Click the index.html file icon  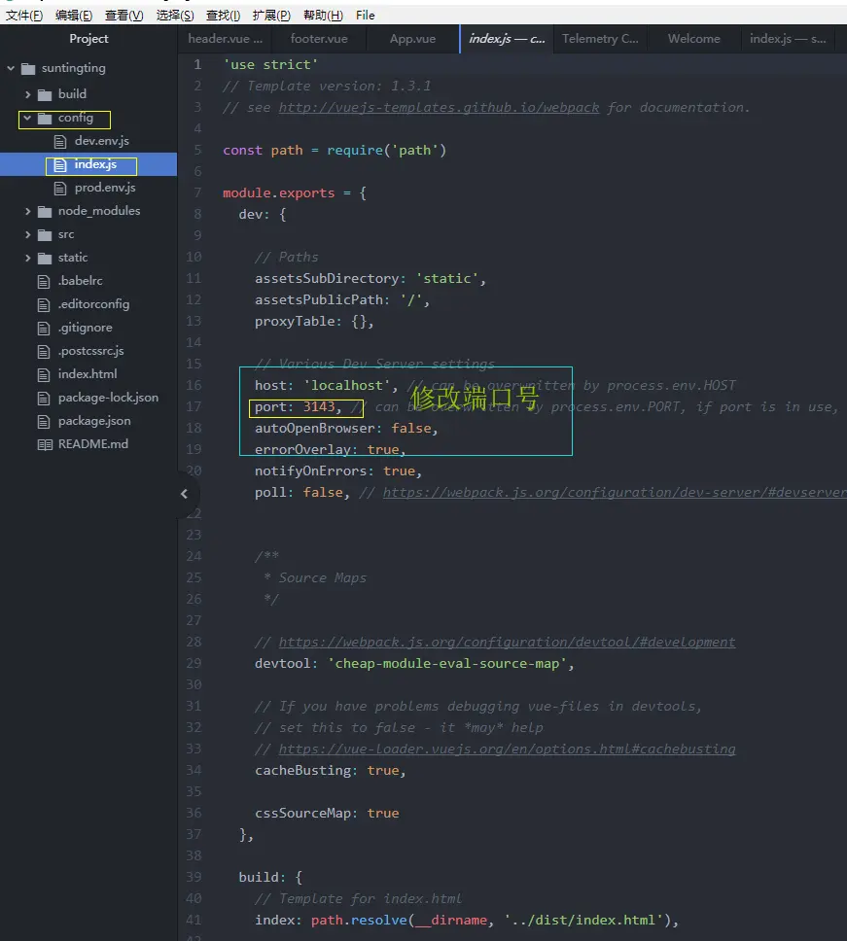[43, 375]
